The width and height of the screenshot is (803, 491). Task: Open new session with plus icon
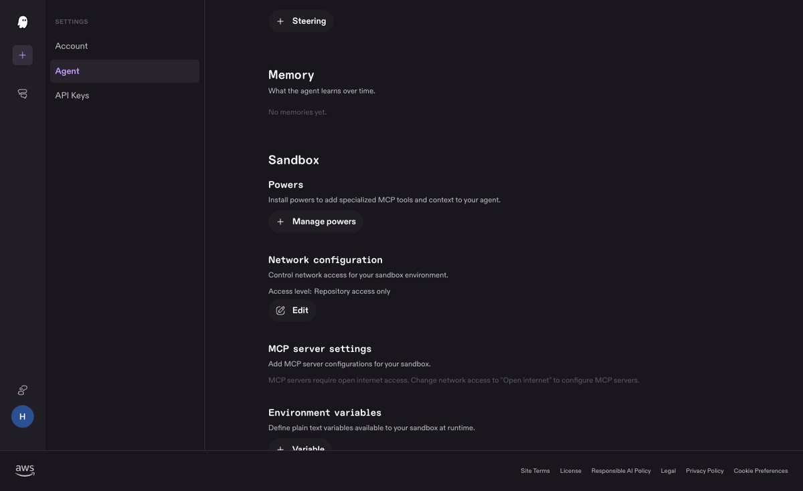tap(22, 55)
